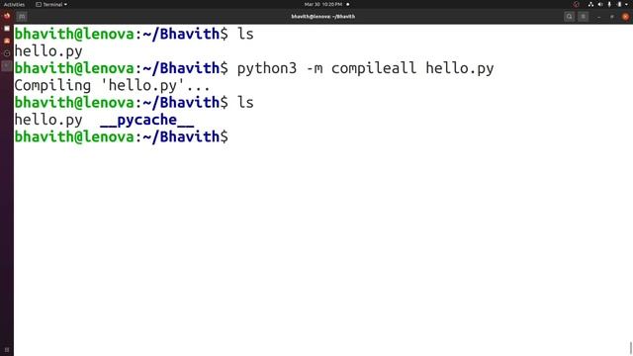Click the terminal scrollbar handle
The height and width of the screenshot is (356, 633).
(631, 348)
